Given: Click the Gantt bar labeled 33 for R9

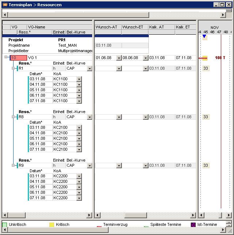Looking at the screenshot, I should point(206,165).
